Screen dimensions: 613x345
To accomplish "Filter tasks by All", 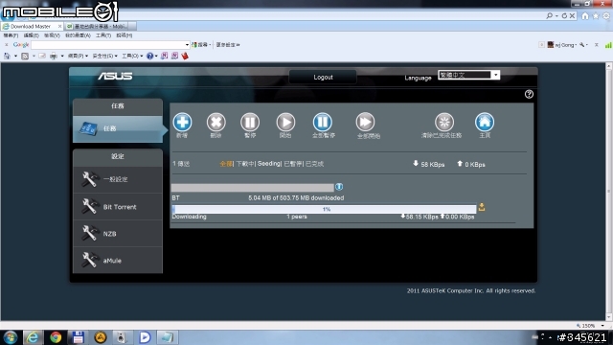I will [226, 164].
